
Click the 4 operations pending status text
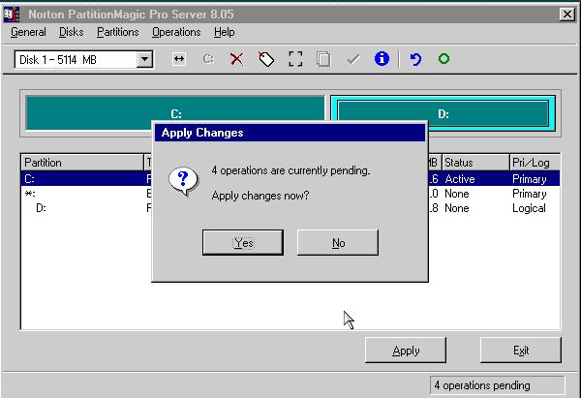pyautogui.click(x=482, y=385)
